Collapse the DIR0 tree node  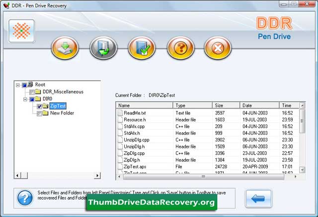click(25, 99)
